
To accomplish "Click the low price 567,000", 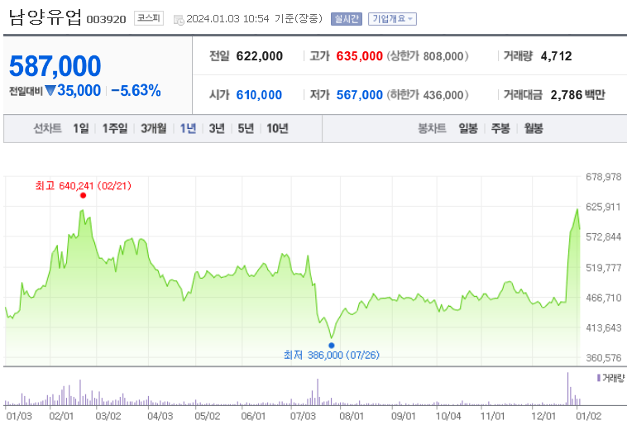I will [360, 95].
